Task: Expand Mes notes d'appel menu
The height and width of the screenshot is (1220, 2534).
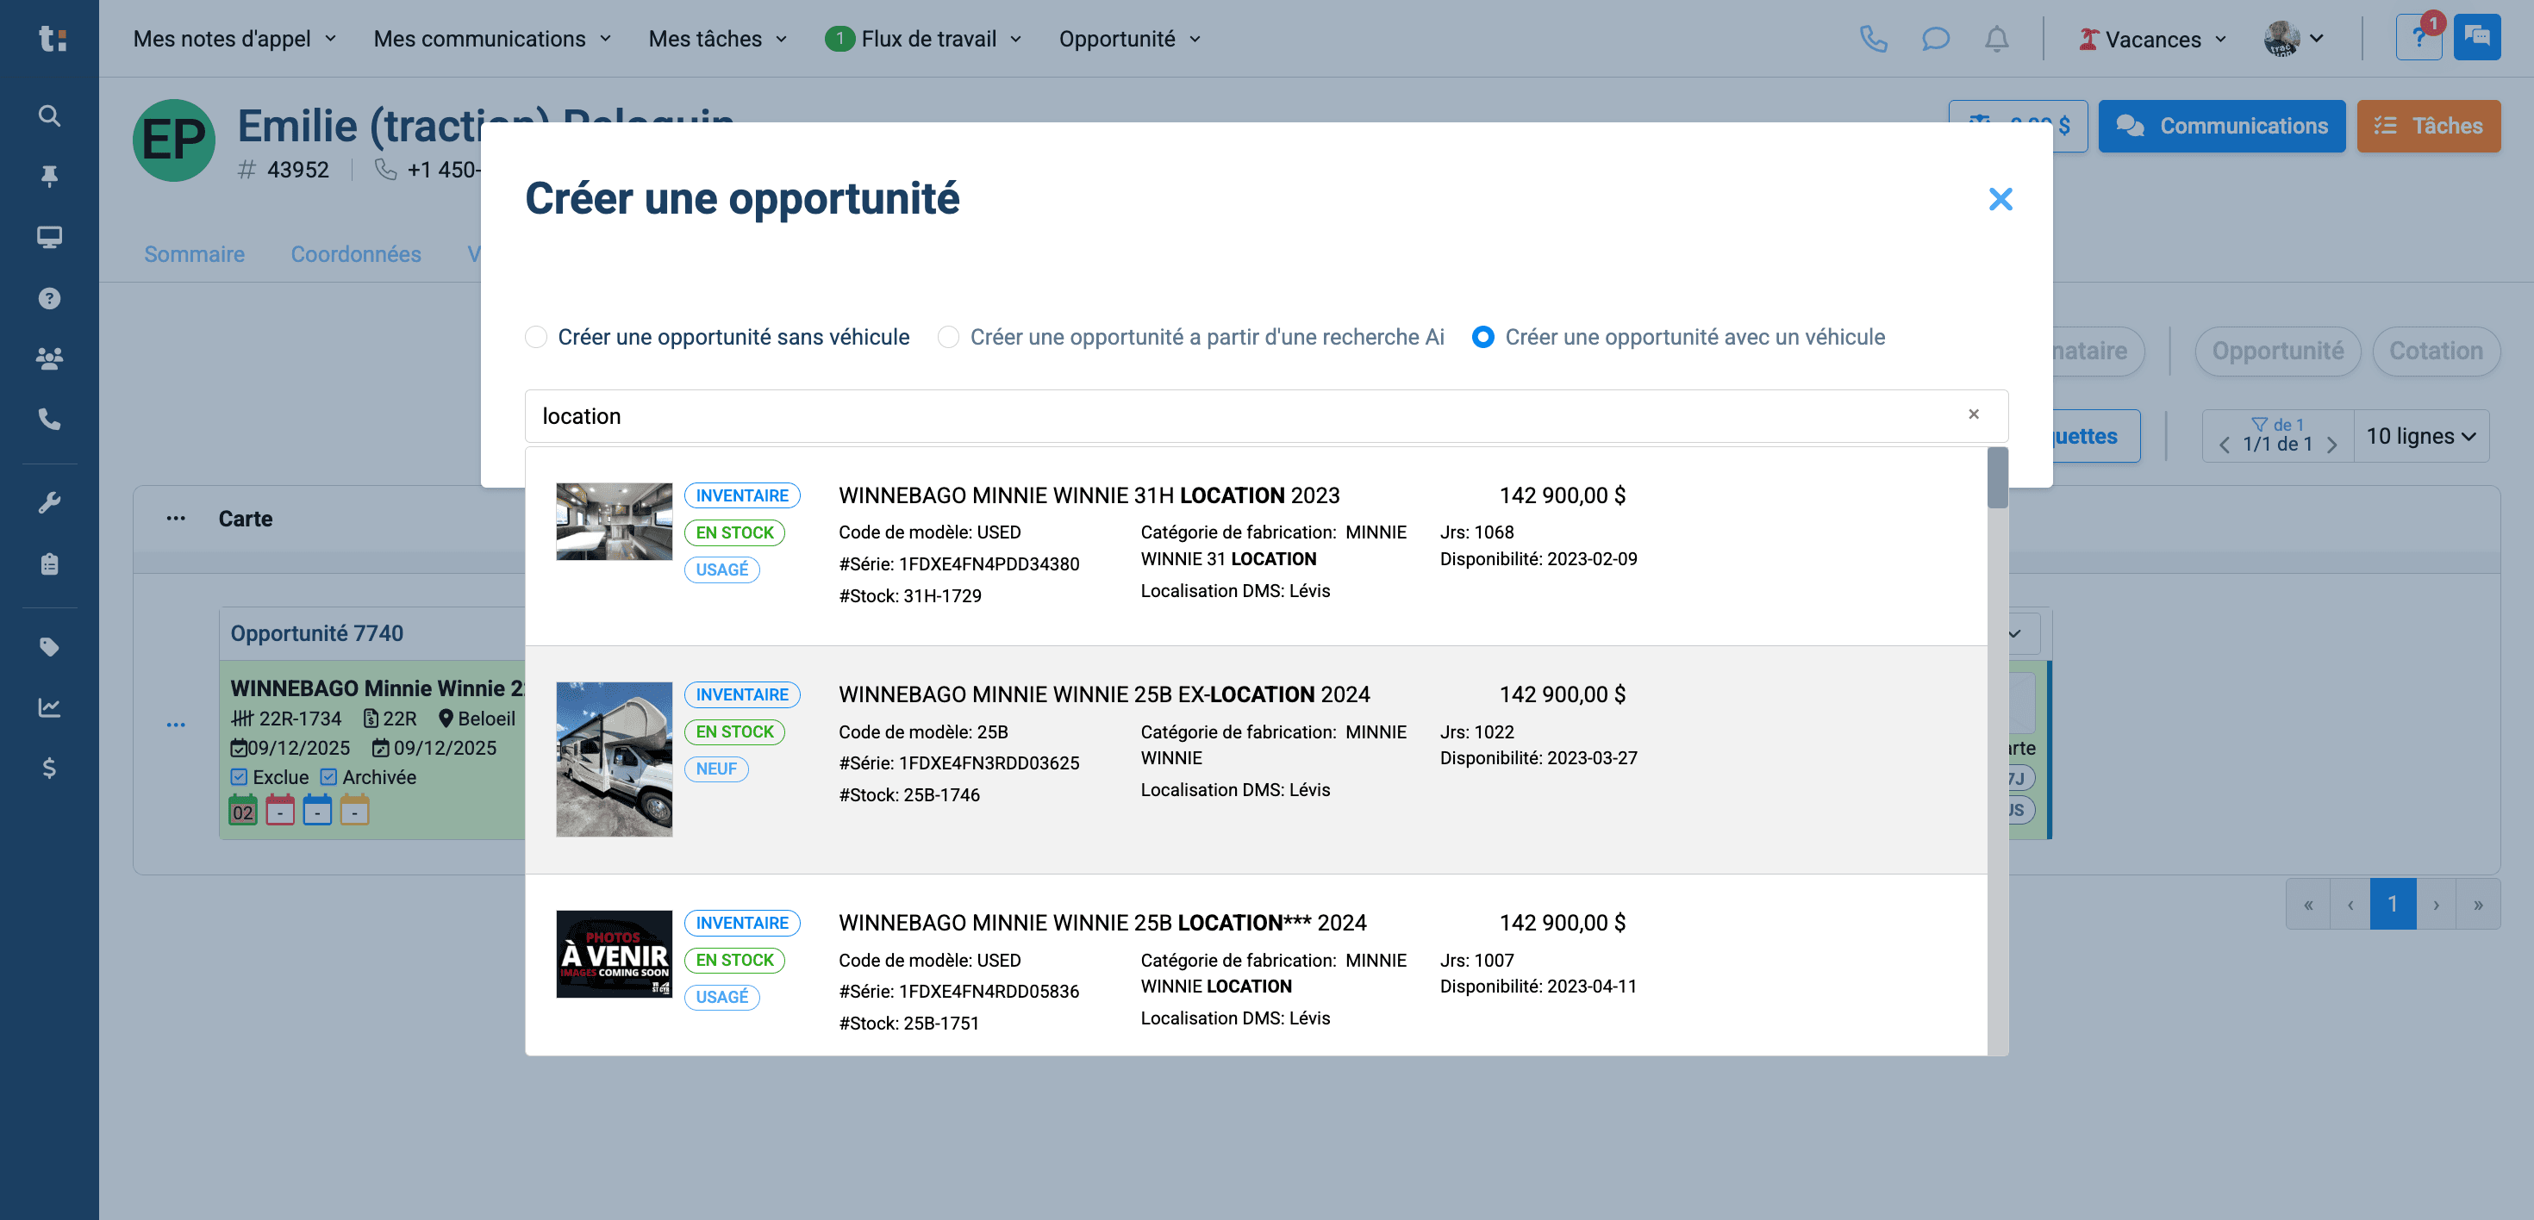Action: [x=235, y=38]
